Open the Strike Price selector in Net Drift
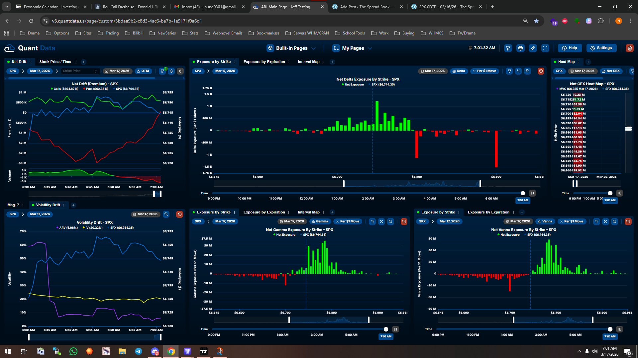638x358 pixels. [80, 71]
